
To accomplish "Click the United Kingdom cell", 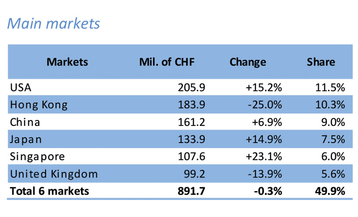I will click(53, 174).
